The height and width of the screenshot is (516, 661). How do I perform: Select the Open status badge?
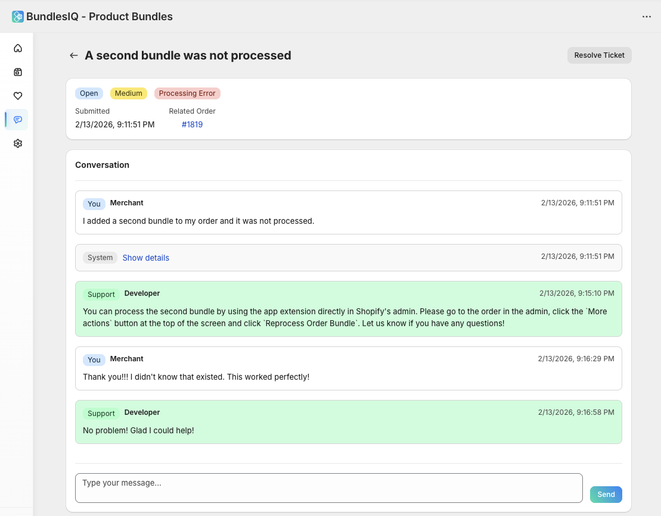(x=89, y=93)
